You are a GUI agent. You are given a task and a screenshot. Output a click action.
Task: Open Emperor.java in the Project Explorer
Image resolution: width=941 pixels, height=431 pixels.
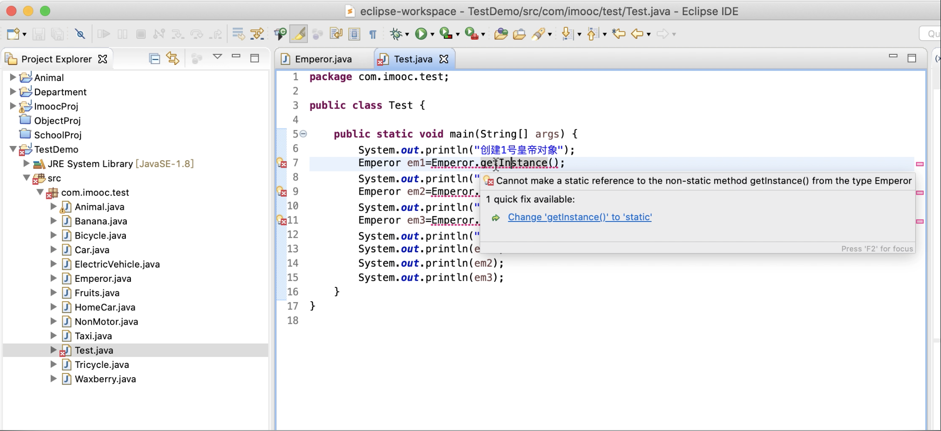(x=103, y=279)
